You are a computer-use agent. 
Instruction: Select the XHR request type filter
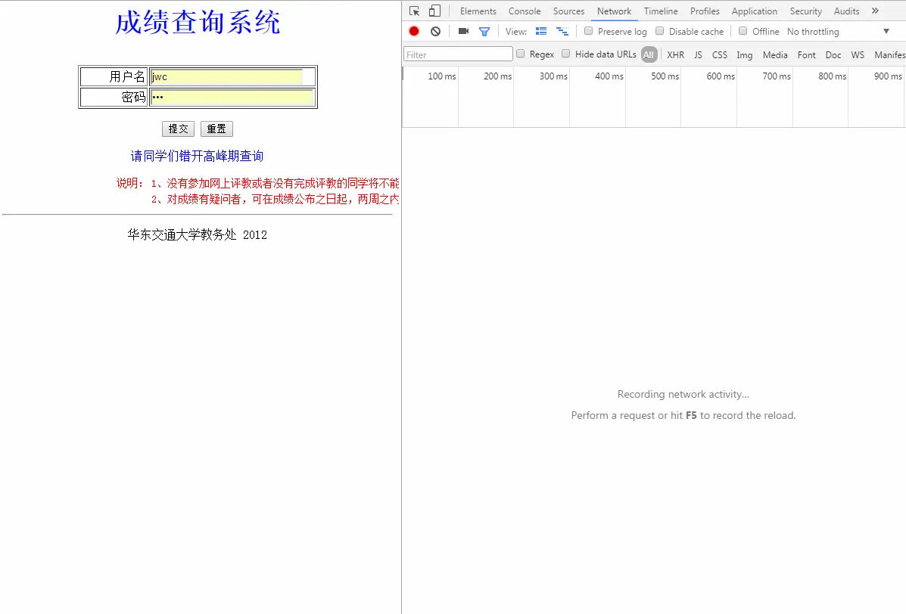pyautogui.click(x=675, y=54)
